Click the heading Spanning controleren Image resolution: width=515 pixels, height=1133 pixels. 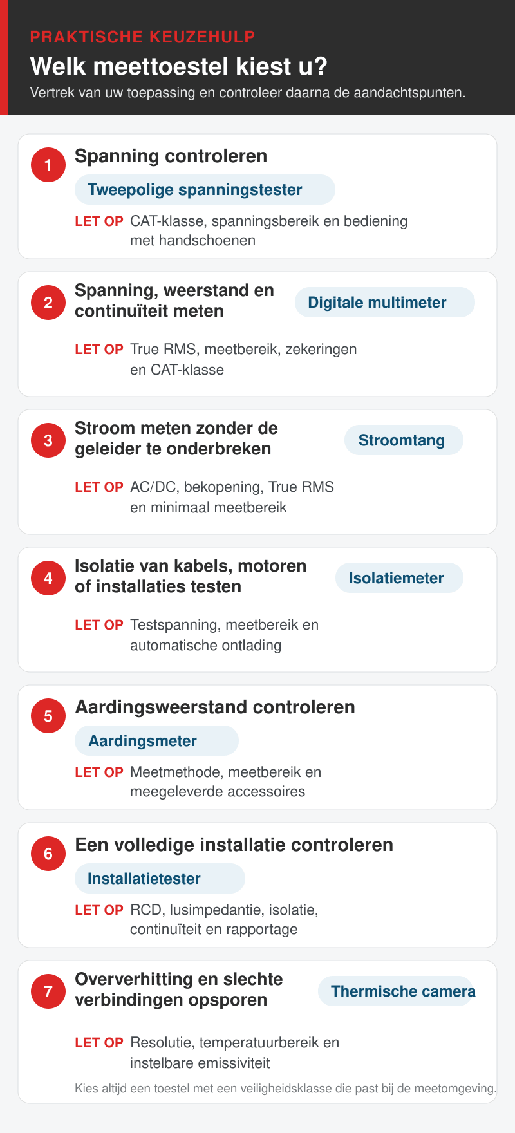coord(171,156)
